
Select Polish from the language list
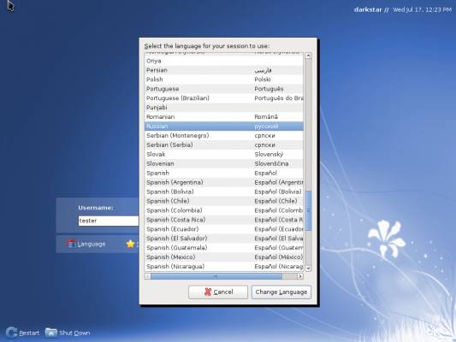(223, 80)
